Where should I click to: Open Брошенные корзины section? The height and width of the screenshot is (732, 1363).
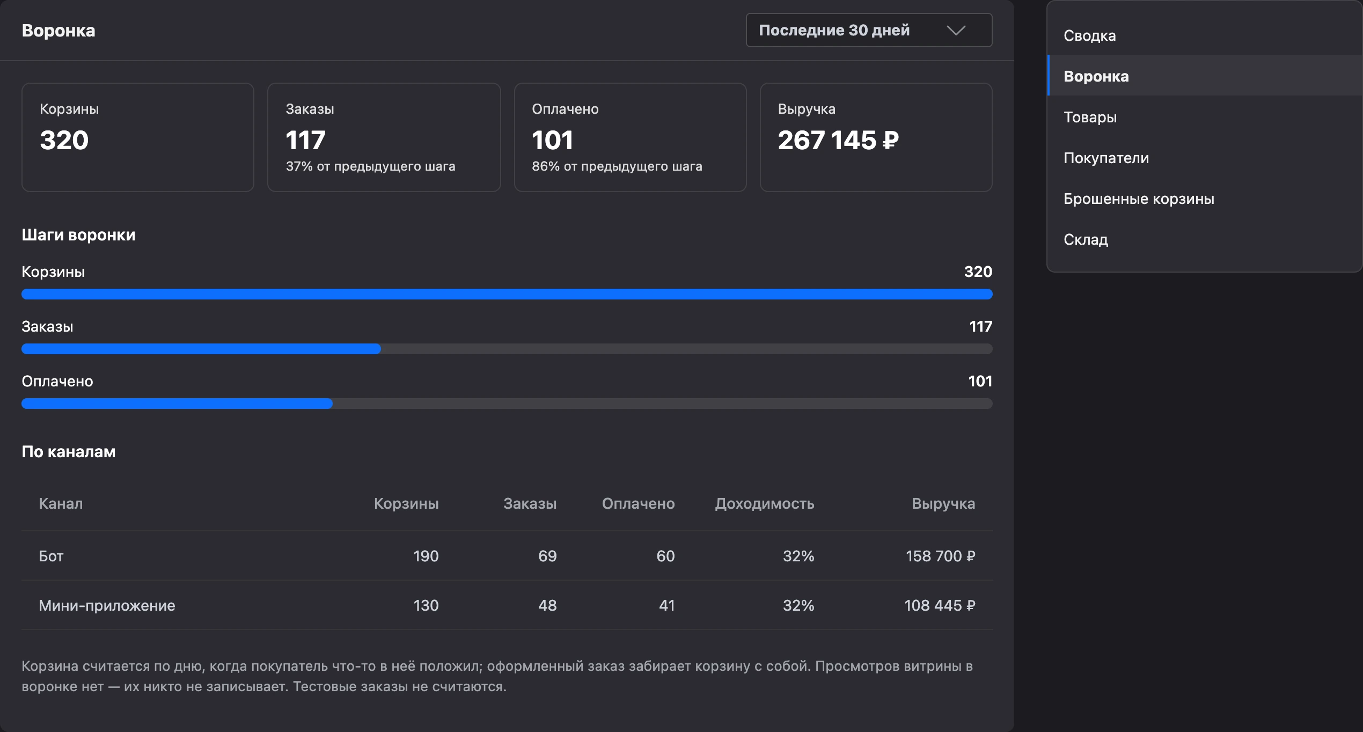1205,199
